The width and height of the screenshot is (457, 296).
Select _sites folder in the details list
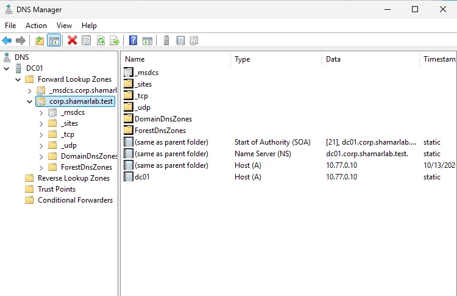coord(143,84)
